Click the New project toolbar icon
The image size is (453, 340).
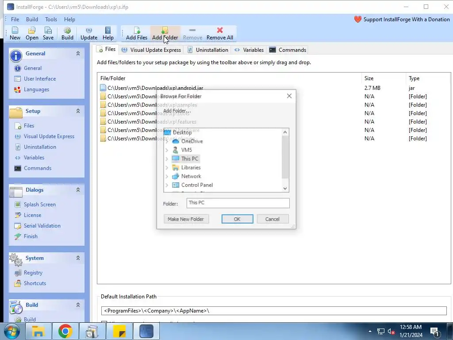[x=15, y=33]
